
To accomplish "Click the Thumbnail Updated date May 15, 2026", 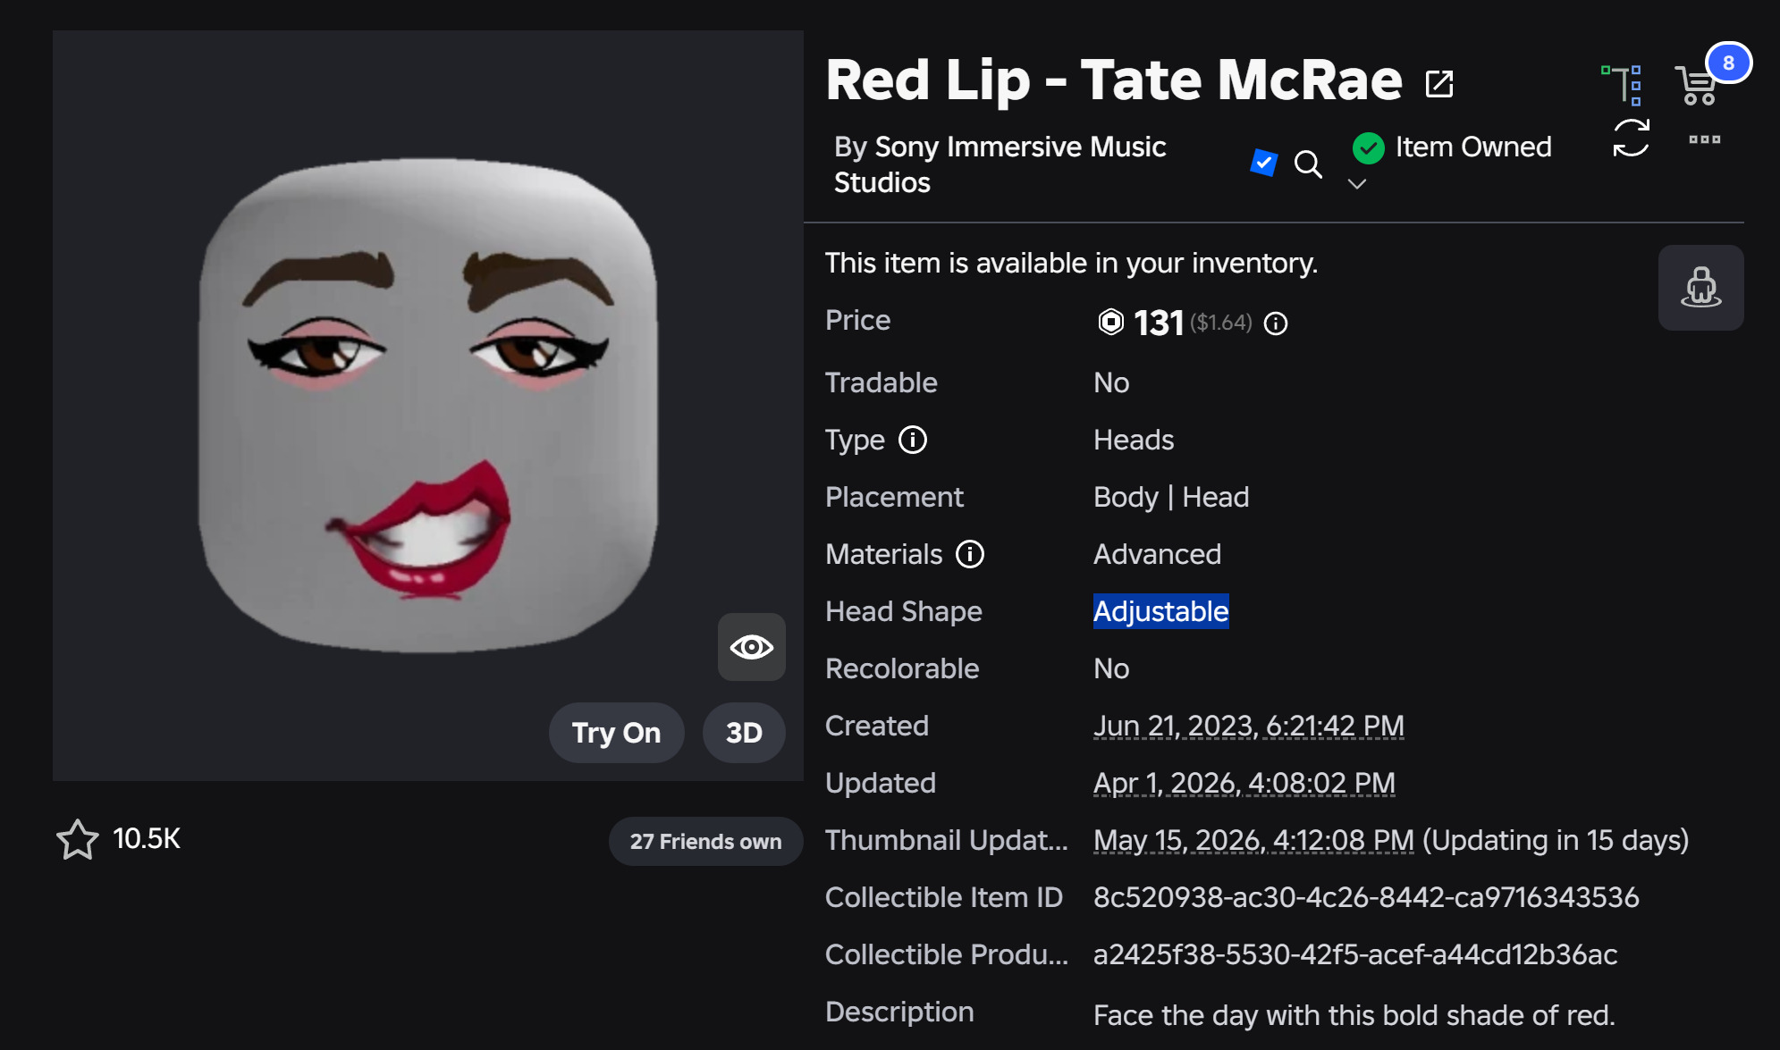I will 1254,840.
